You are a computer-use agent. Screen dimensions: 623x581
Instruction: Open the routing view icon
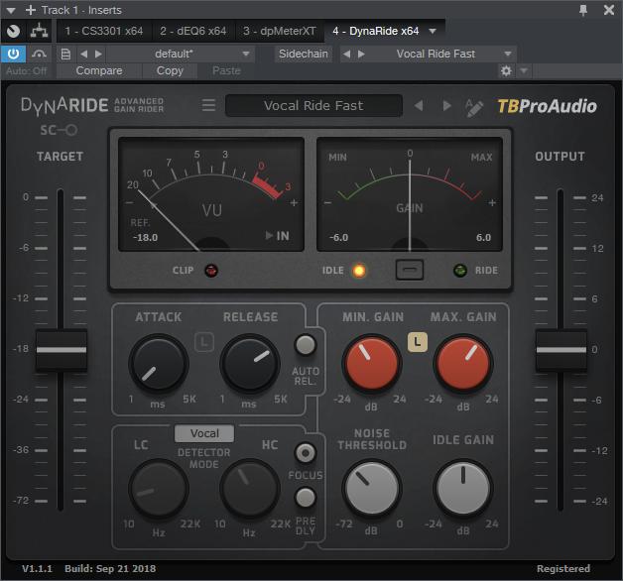(40, 31)
